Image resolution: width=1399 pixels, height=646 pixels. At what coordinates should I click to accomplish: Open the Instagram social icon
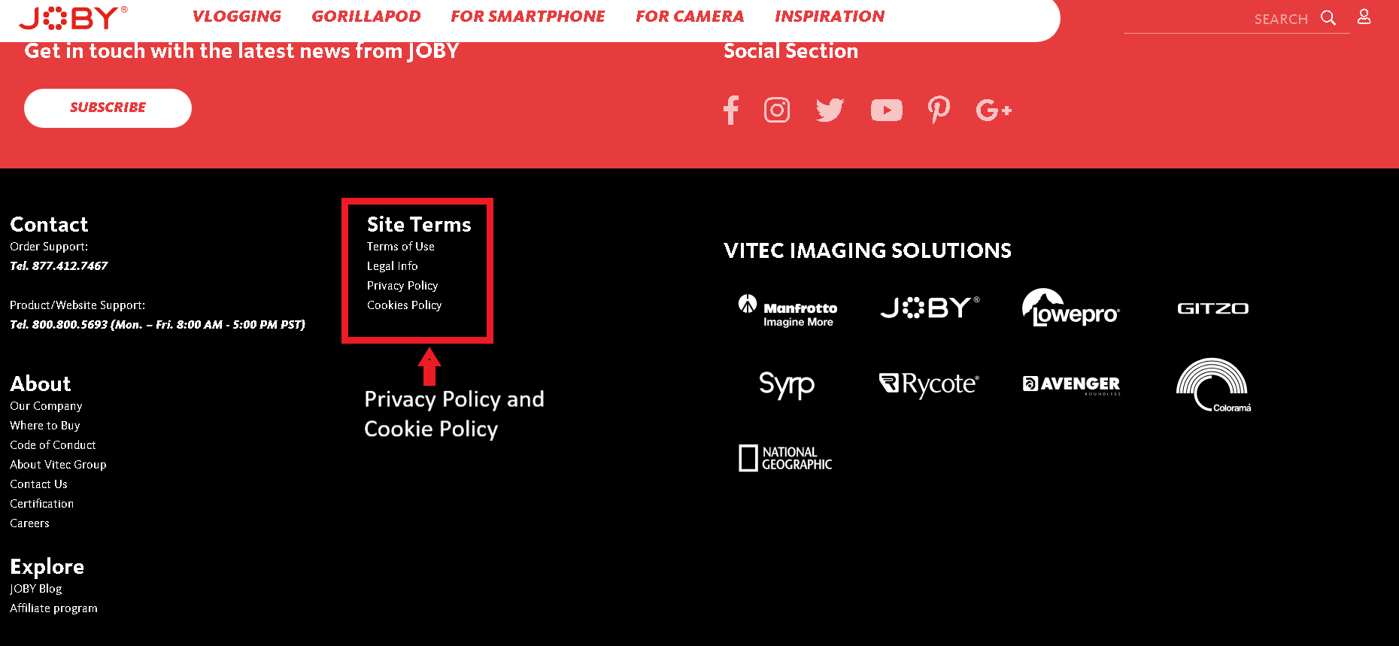(777, 110)
